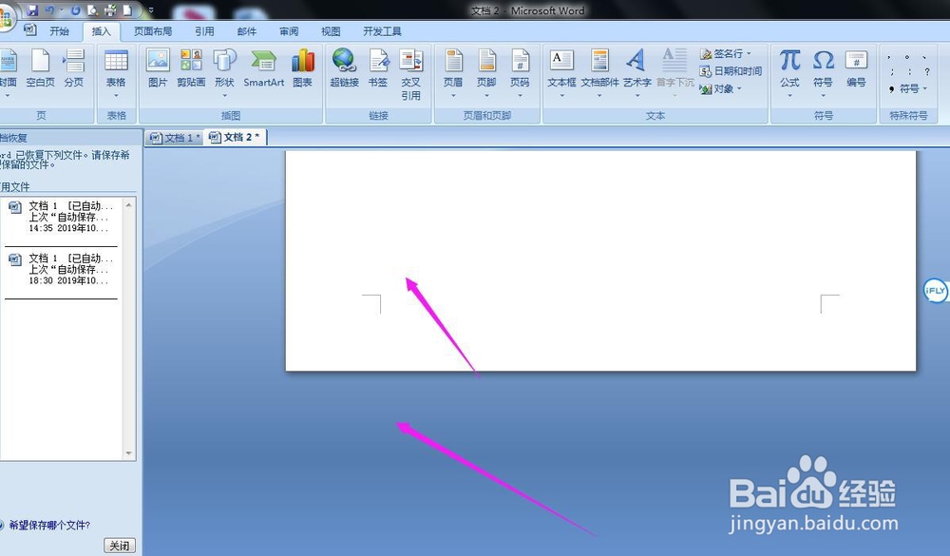950x556 pixels.
Task: Open the page number (页码) dropdown
Action: click(x=520, y=74)
